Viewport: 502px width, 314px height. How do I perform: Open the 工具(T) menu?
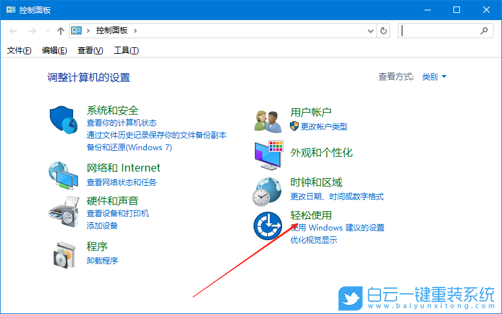pyautogui.click(x=126, y=50)
